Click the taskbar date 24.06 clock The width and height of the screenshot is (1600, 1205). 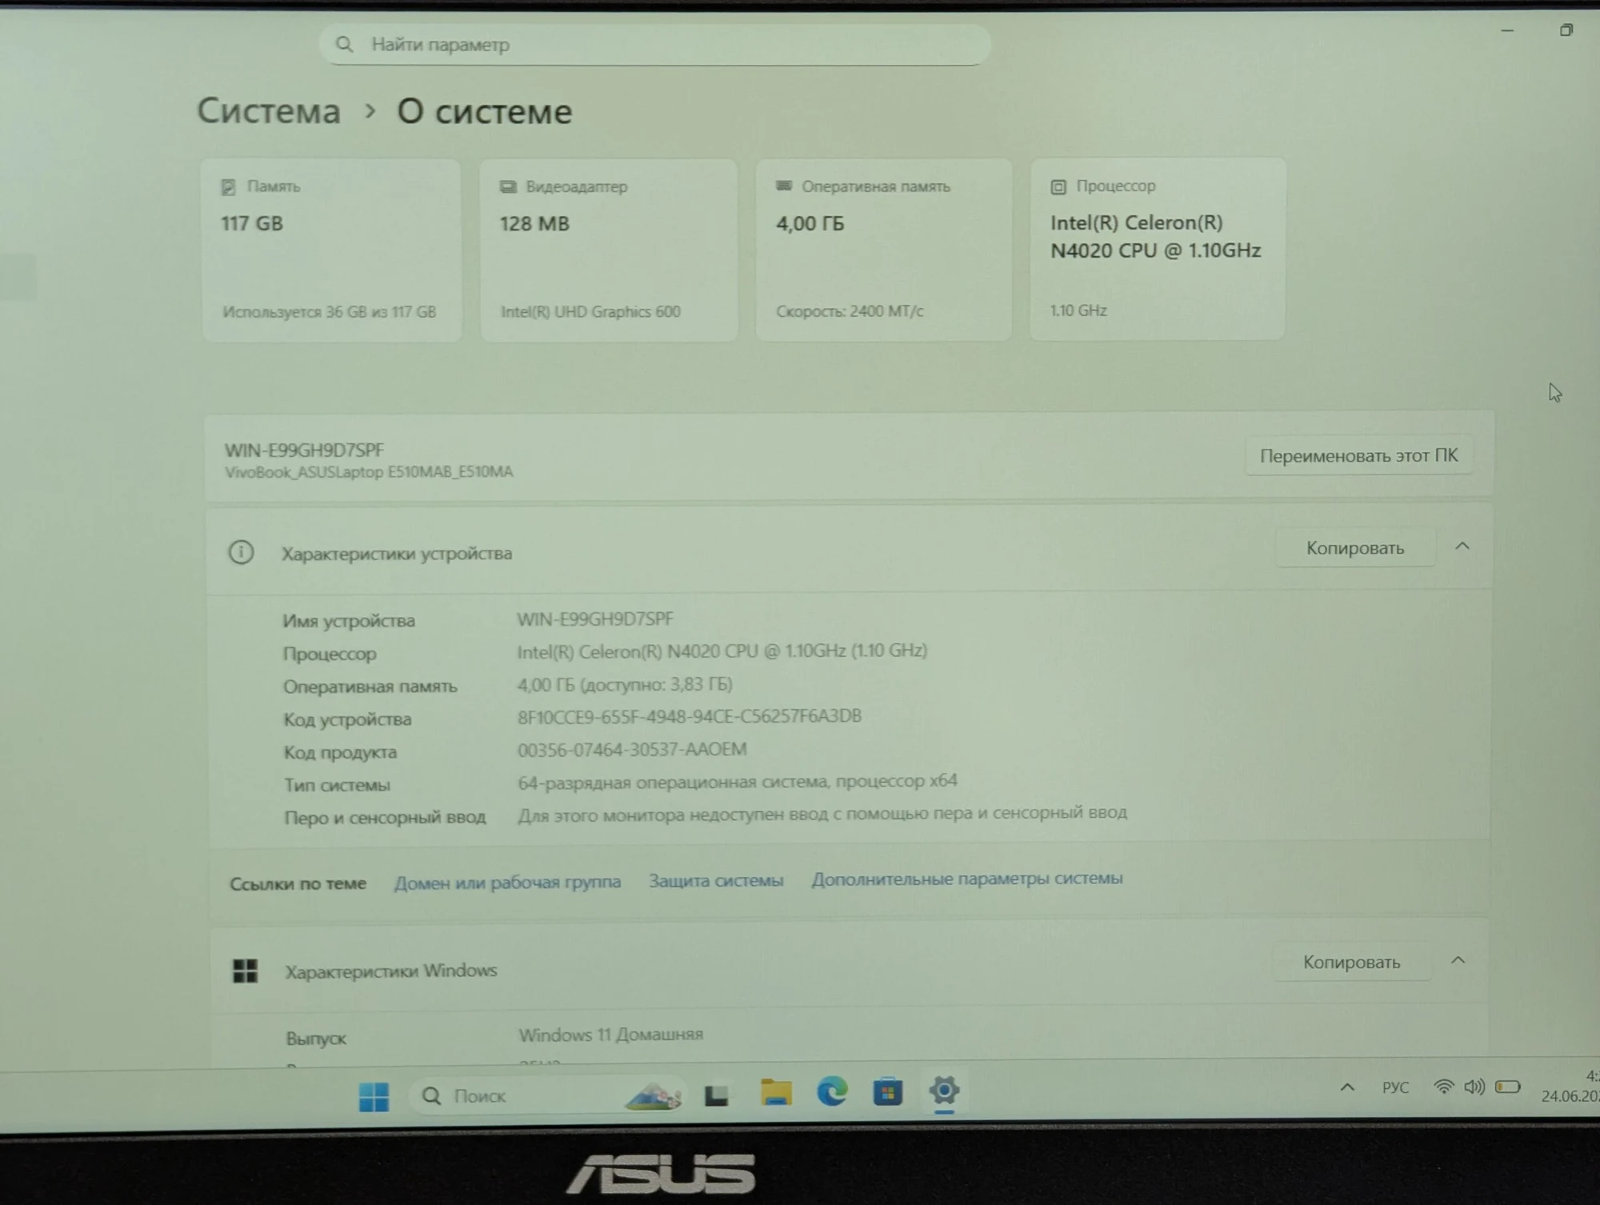tap(1571, 1087)
